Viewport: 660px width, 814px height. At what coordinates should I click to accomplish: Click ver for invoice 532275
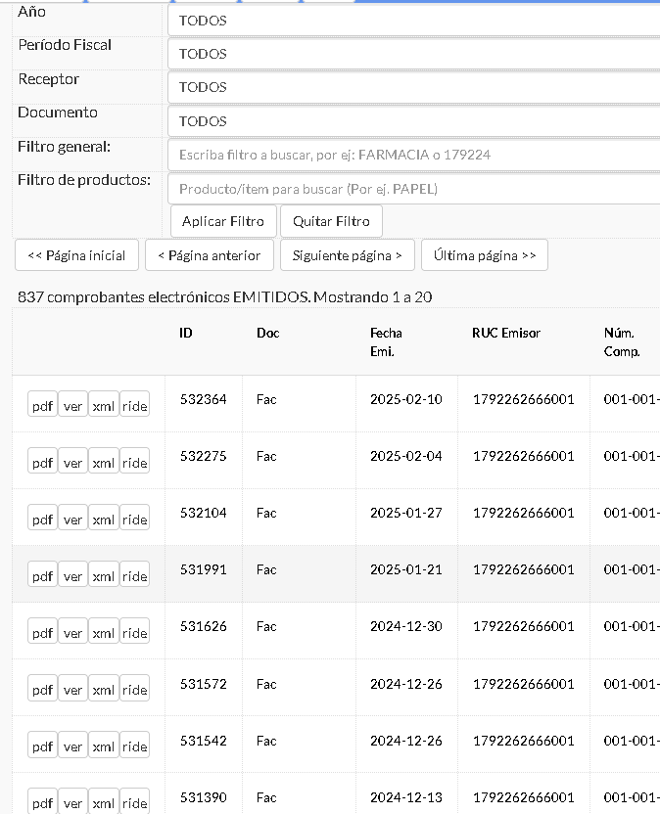pyautogui.click(x=72, y=463)
